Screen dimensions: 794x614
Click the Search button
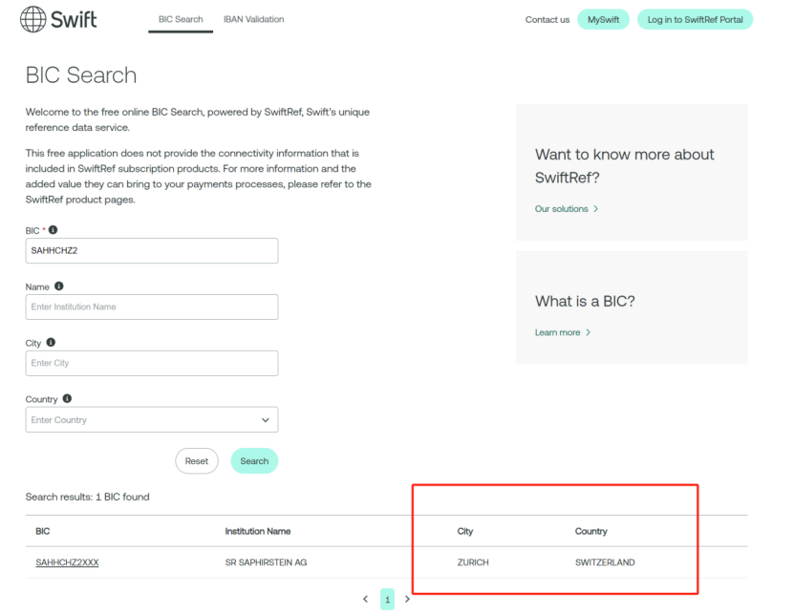click(254, 460)
